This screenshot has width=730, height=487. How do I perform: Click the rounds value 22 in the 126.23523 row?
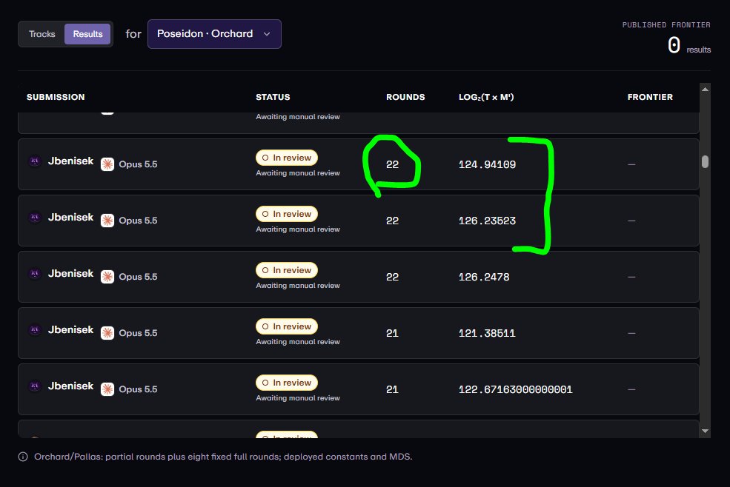point(392,221)
